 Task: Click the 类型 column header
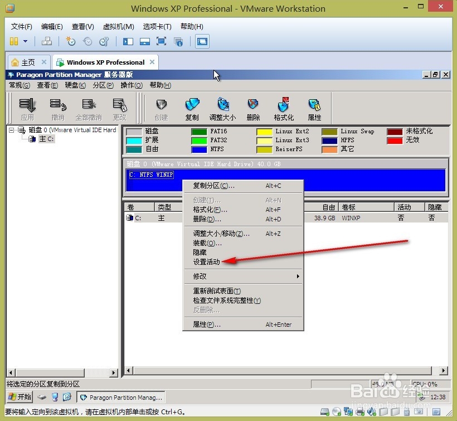pyautogui.click(x=168, y=207)
